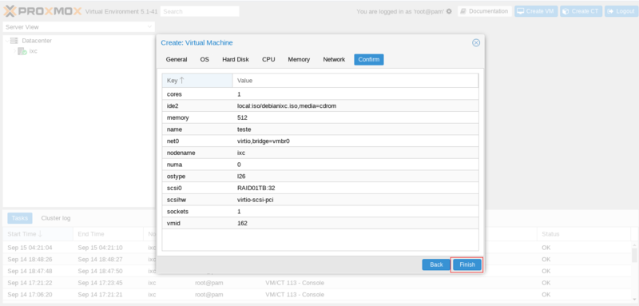Viewport: 639px width, 306px height.
Task: Go to the Hard Disk tab
Action: click(x=236, y=59)
